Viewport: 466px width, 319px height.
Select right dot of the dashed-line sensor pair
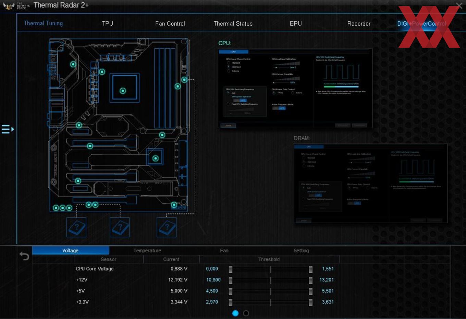point(95,205)
